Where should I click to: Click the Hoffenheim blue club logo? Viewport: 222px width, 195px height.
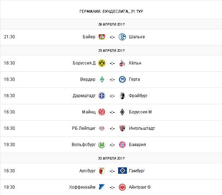click(x=102, y=187)
